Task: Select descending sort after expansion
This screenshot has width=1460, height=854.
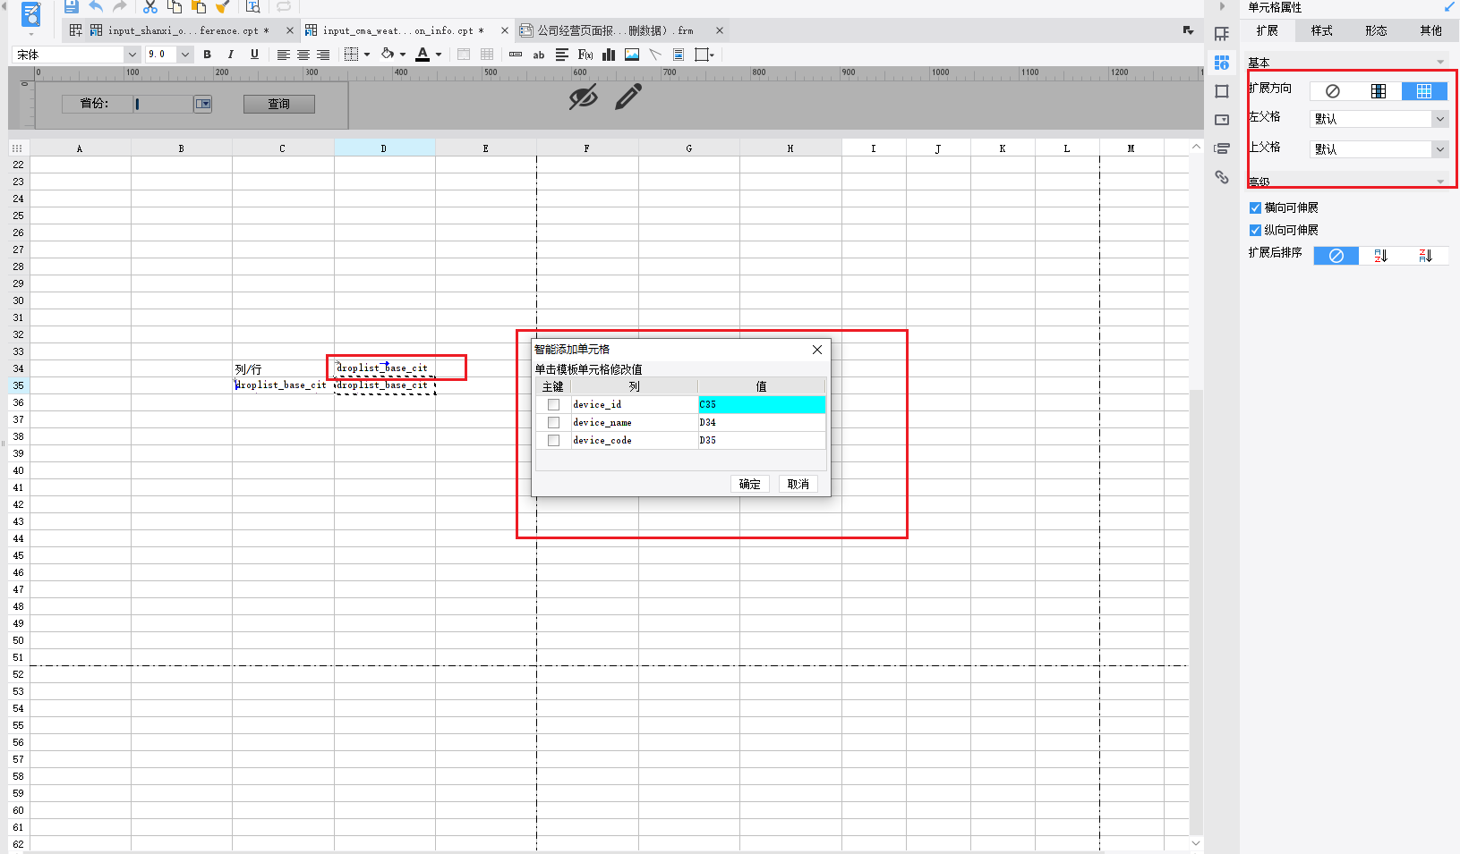Action: [1426, 256]
